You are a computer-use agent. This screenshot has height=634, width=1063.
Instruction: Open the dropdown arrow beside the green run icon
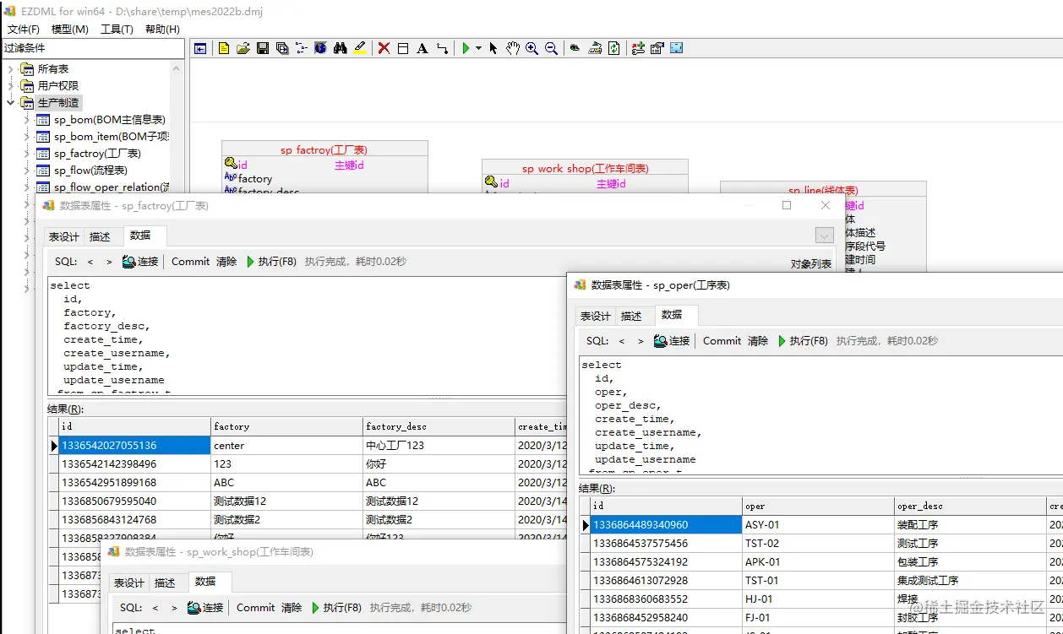(x=478, y=49)
